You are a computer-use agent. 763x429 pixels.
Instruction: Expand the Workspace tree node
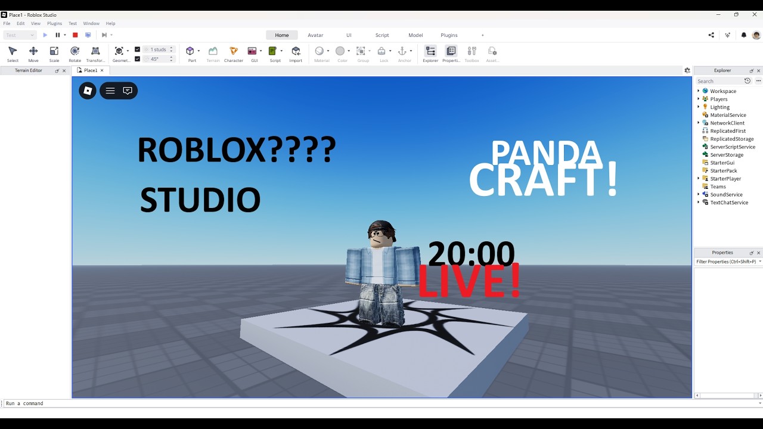pos(699,91)
